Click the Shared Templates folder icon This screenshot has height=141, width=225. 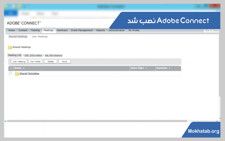[x=17, y=74]
